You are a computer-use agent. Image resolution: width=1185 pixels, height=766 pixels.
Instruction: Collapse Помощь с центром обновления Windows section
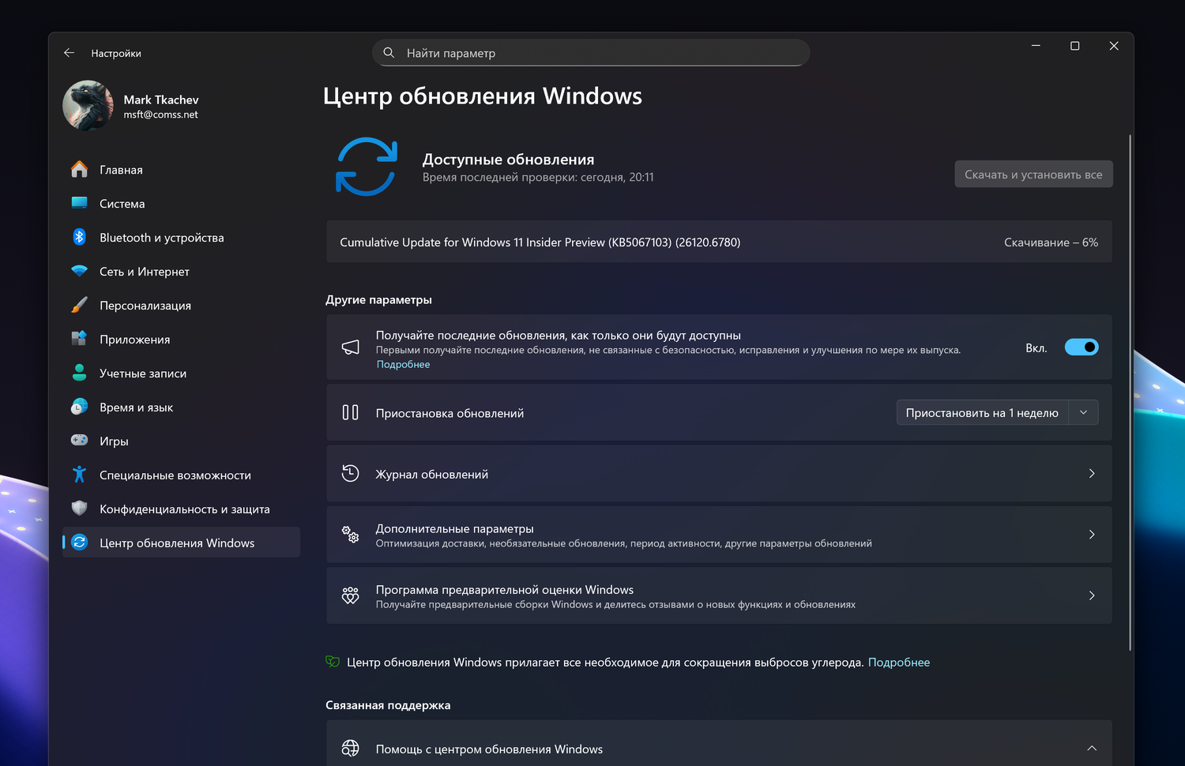(1092, 749)
